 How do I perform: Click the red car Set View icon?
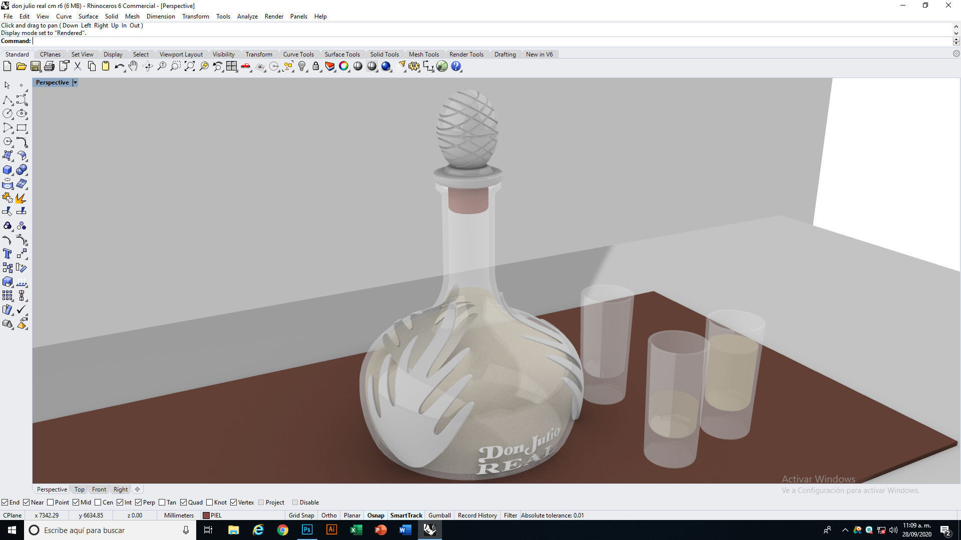coord(245,66)
